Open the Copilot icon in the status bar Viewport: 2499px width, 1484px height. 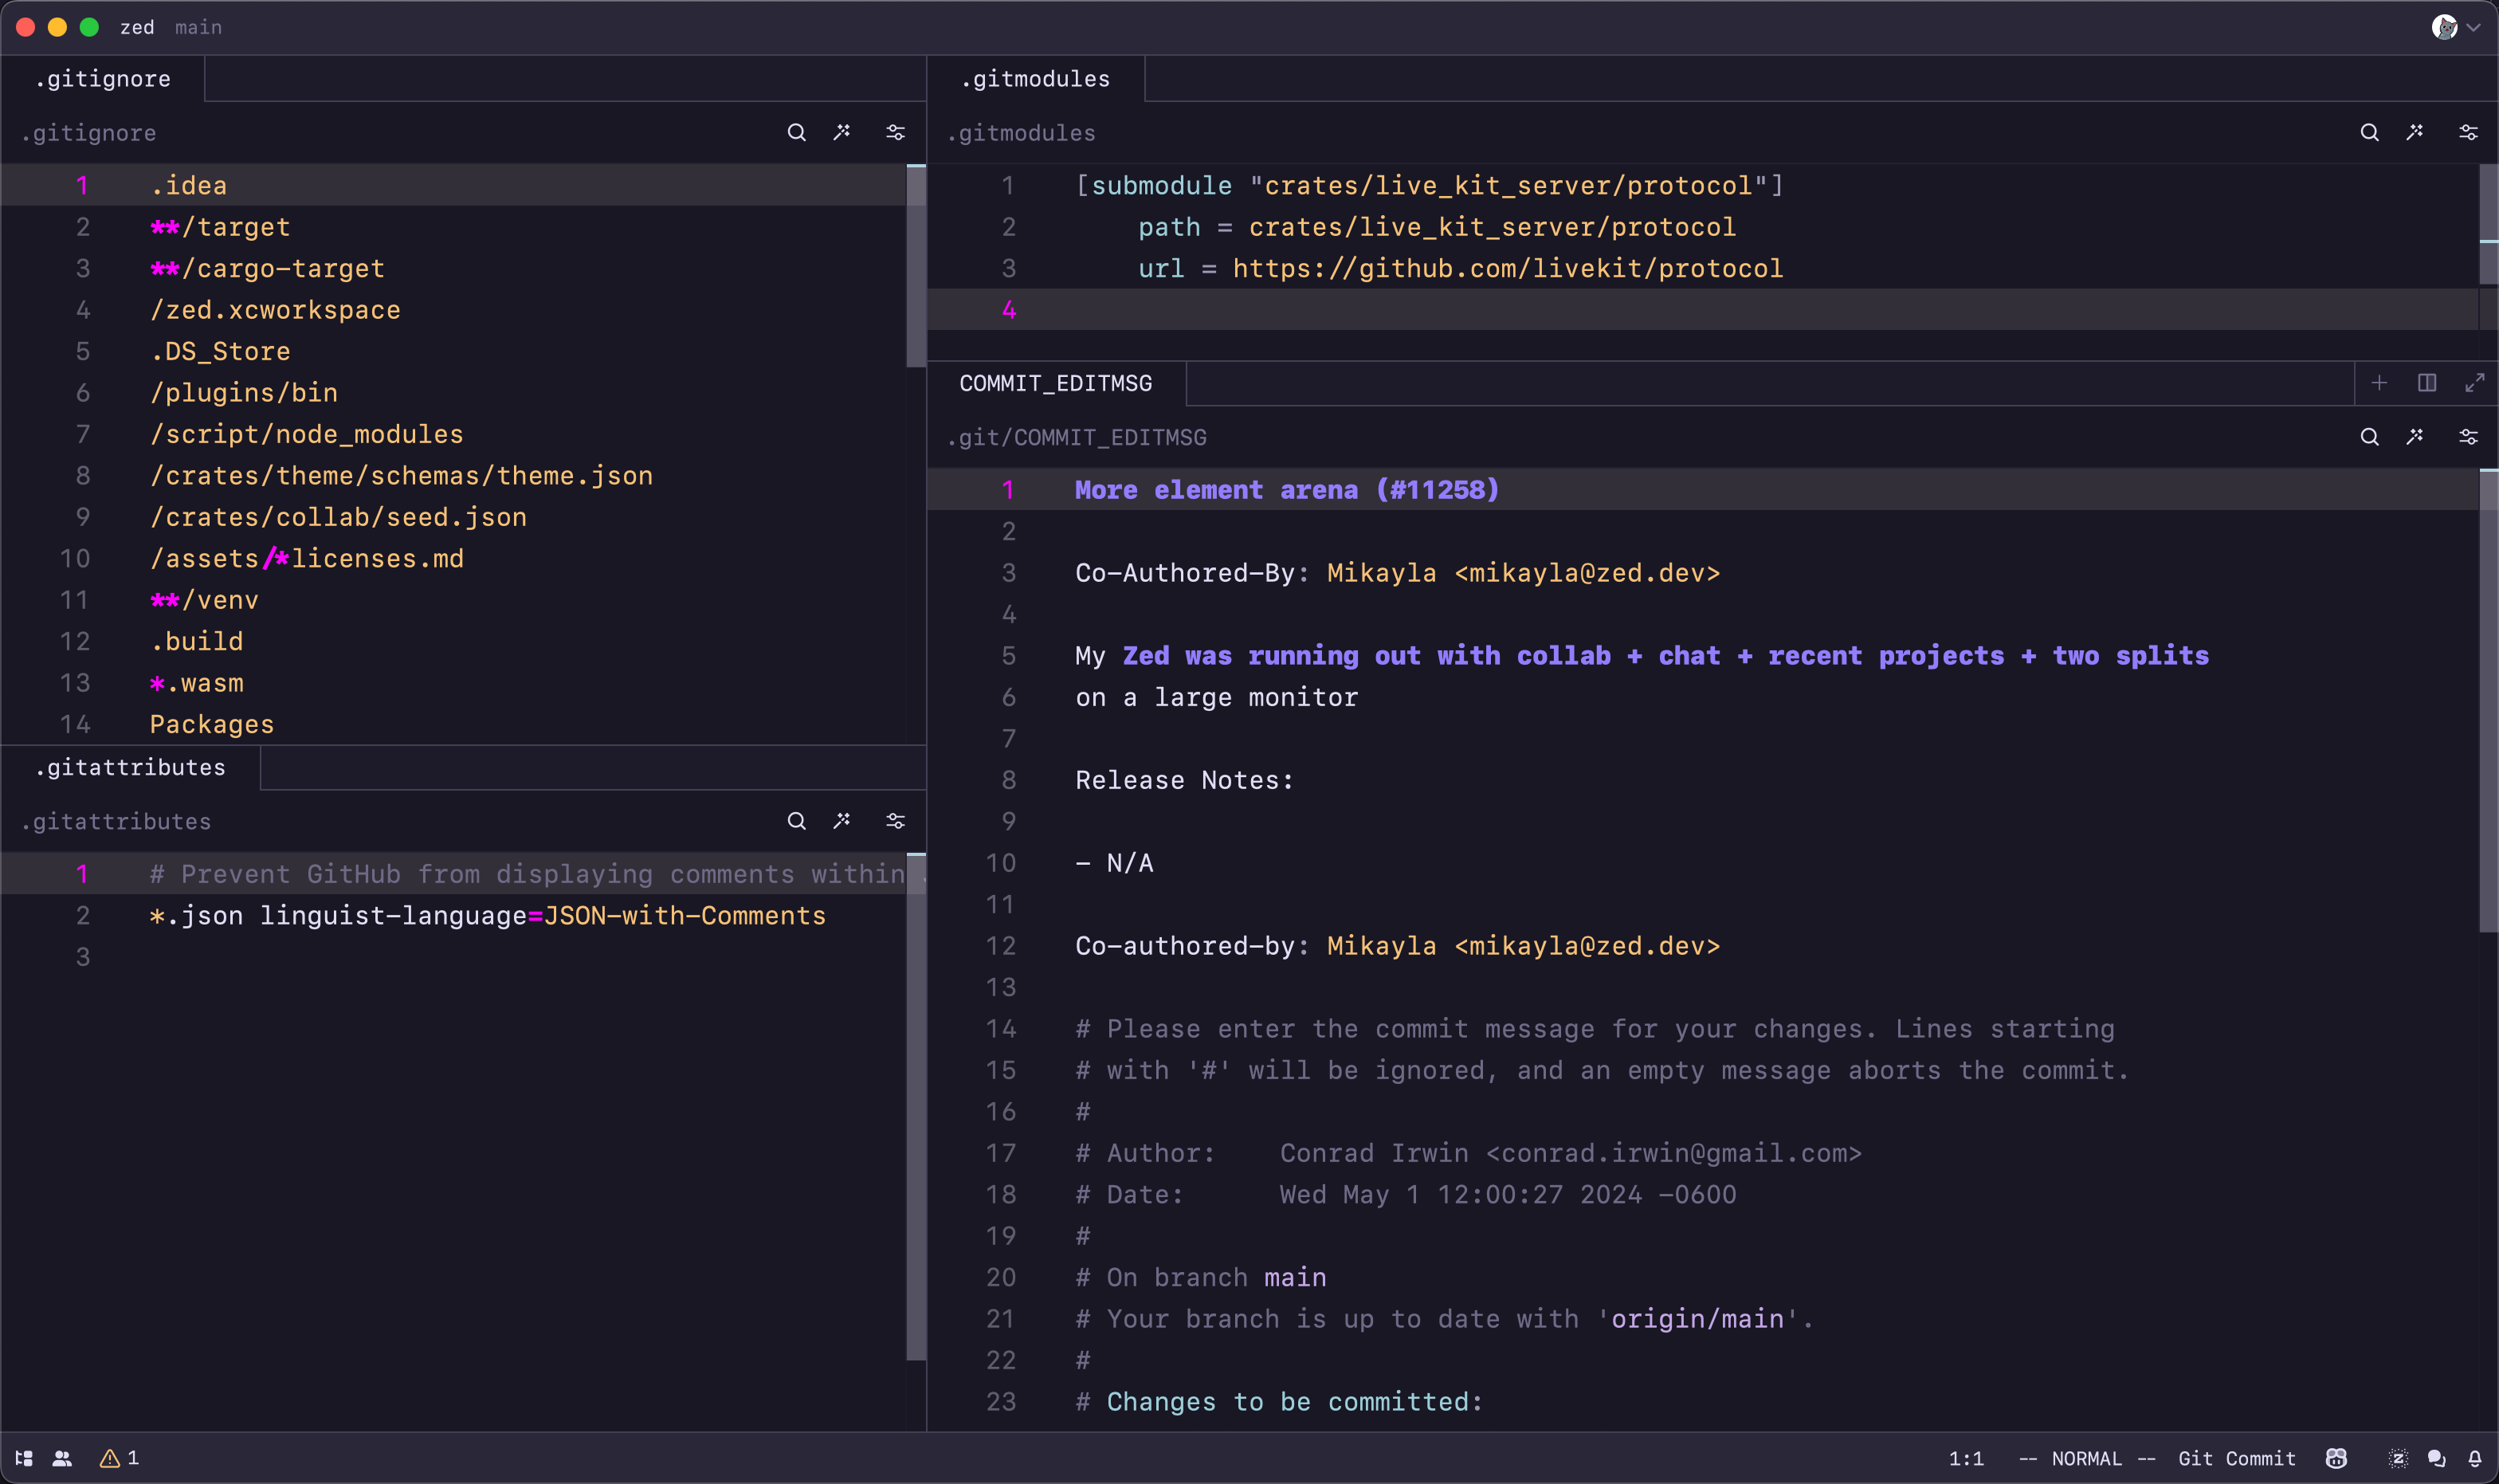pyautogui.click(x=2336, y=1458)
